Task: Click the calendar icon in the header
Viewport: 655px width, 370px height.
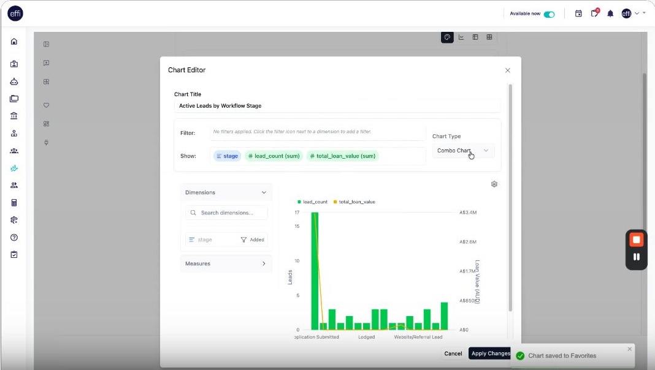Action: (578, 13)
